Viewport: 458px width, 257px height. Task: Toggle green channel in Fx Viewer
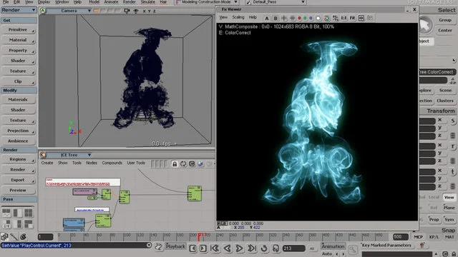[x=305, y=18]
